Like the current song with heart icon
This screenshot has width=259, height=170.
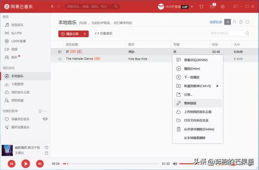click(47, 147)
